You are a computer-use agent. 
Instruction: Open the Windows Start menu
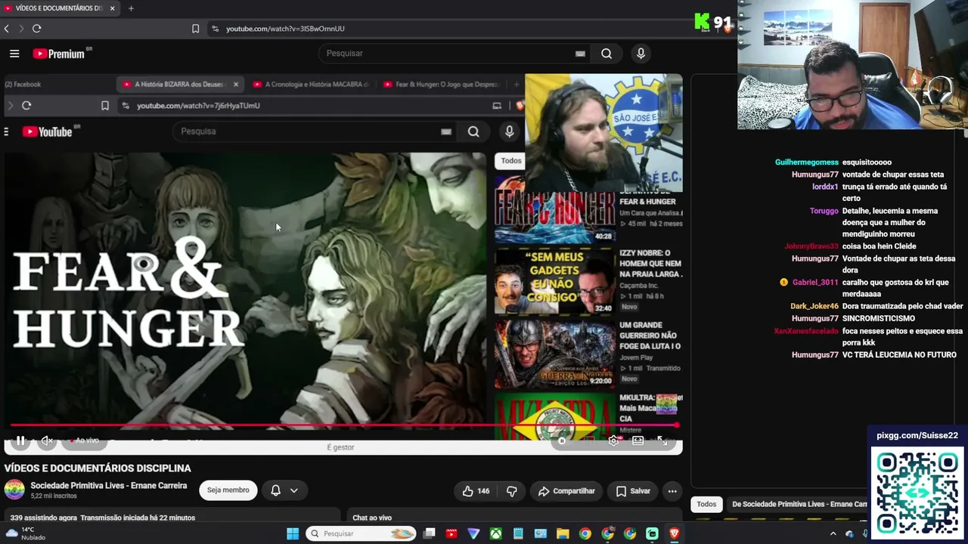click(293, 534)
